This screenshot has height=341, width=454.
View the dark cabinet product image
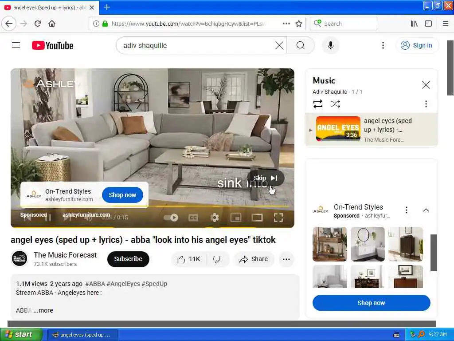tap(406, 244)
